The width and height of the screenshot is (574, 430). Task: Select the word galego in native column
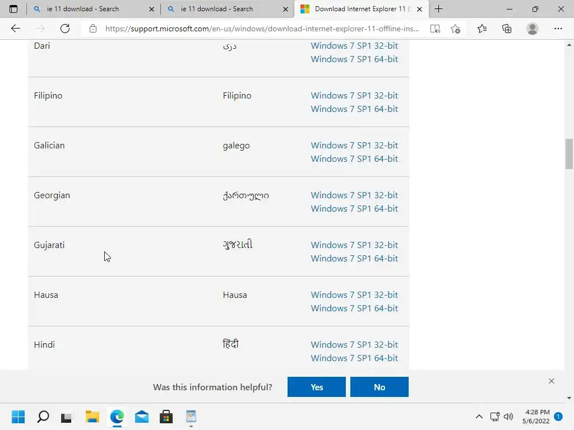pos(236,146)
